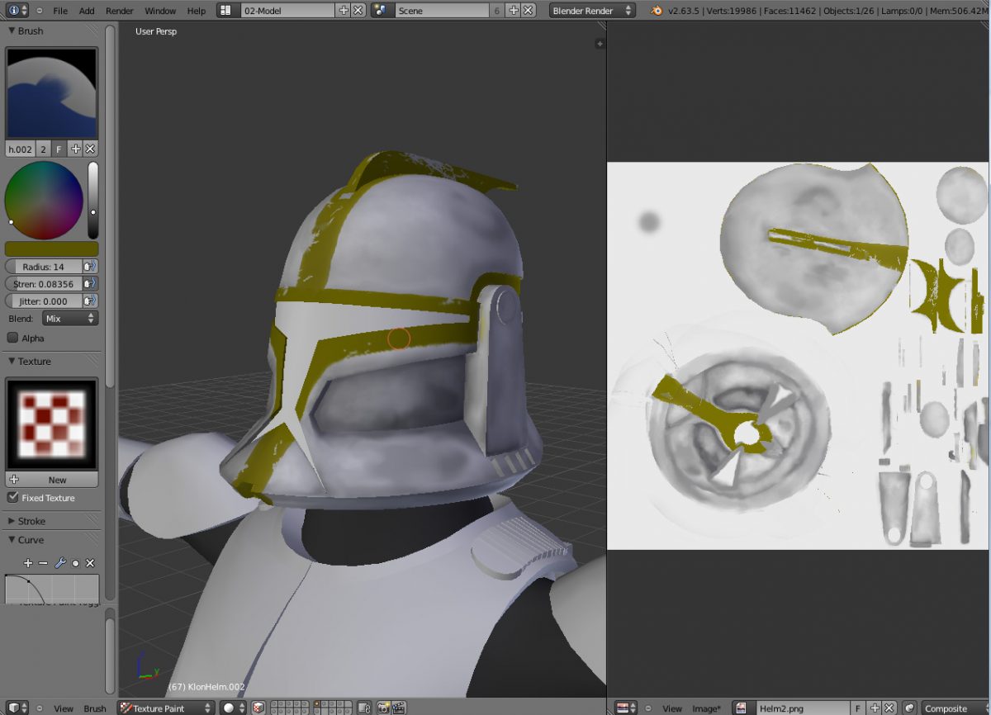This screenshot has height=715, width=991.
Task: Add new image beside Helm2.png
Action: [x=875, y=708]
